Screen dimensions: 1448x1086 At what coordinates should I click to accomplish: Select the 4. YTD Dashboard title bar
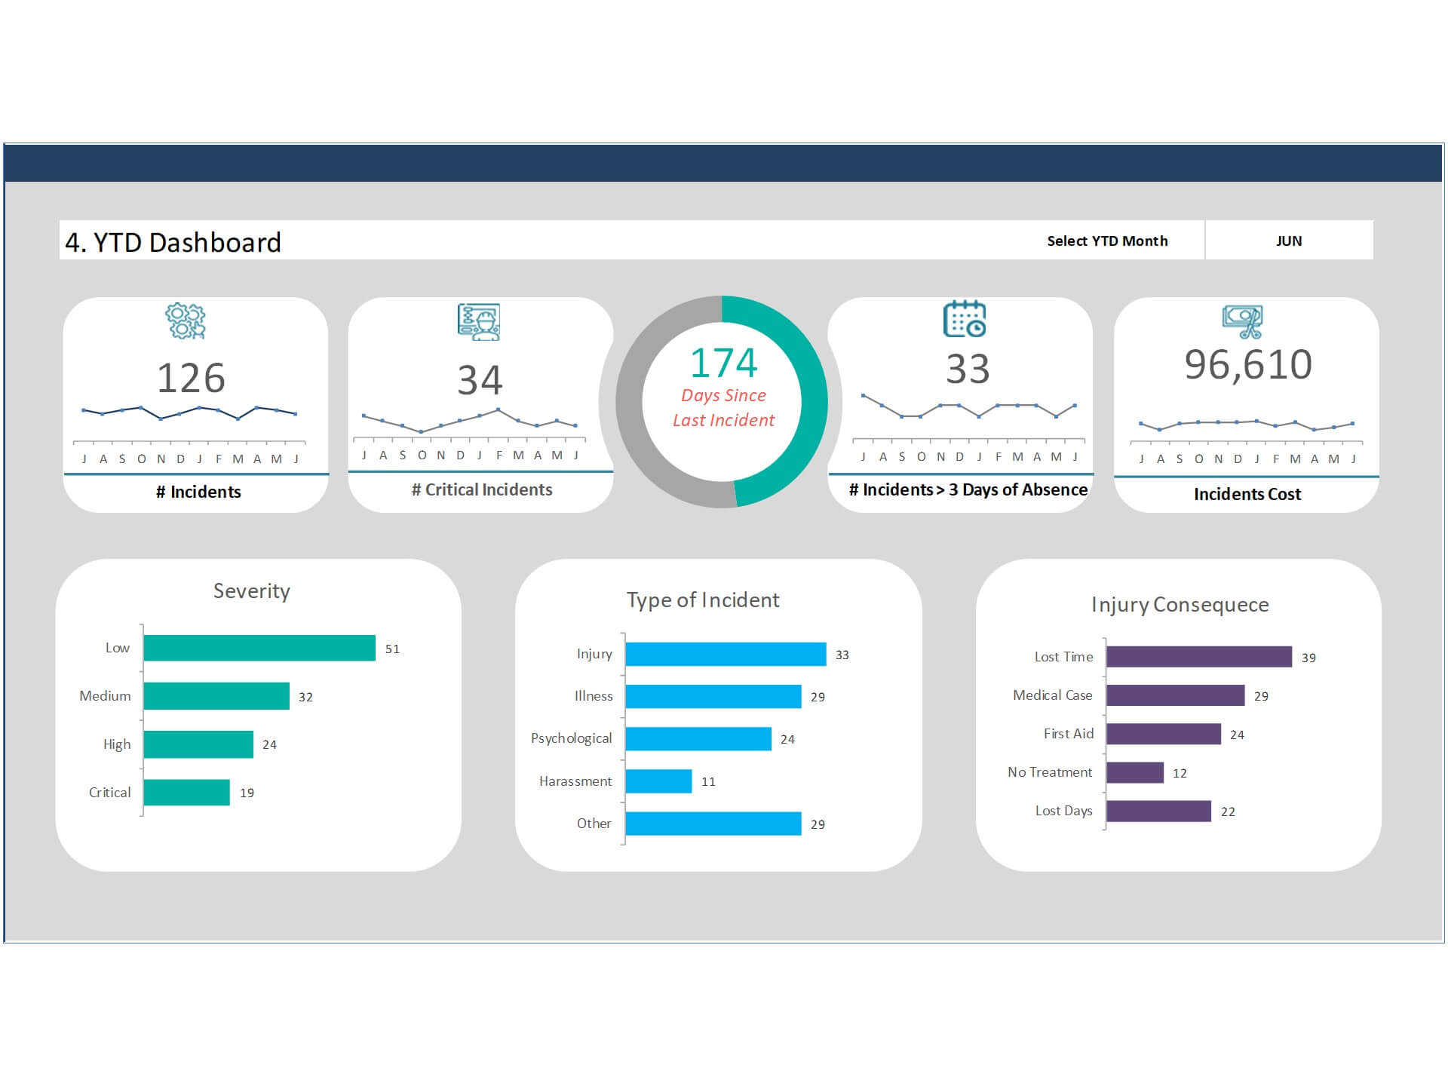coord(173,243)
